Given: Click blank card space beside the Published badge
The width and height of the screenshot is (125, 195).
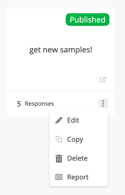Looking at the screenshot, I should (36, 19).
